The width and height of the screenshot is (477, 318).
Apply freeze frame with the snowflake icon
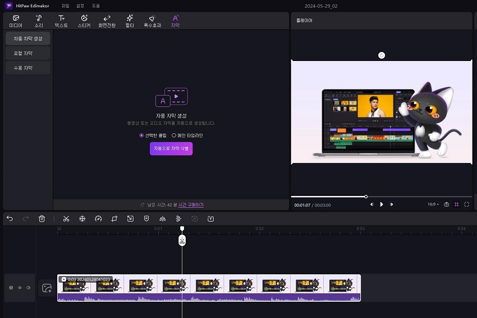click(82, 218)
